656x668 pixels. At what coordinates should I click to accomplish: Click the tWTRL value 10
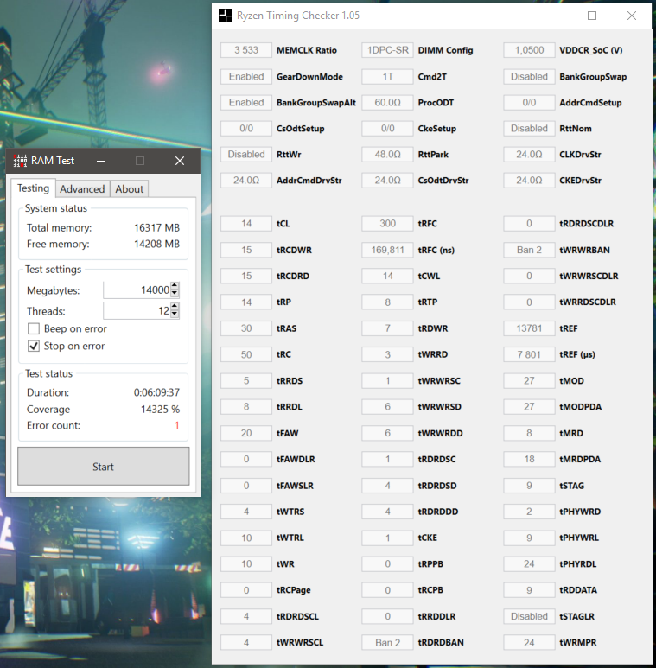point(246,538)
